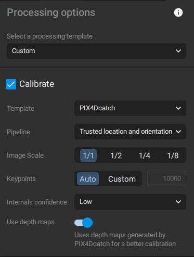Click the depth maps description text
194x257 pixels.
pyautogui.click(x=125, y=239)
